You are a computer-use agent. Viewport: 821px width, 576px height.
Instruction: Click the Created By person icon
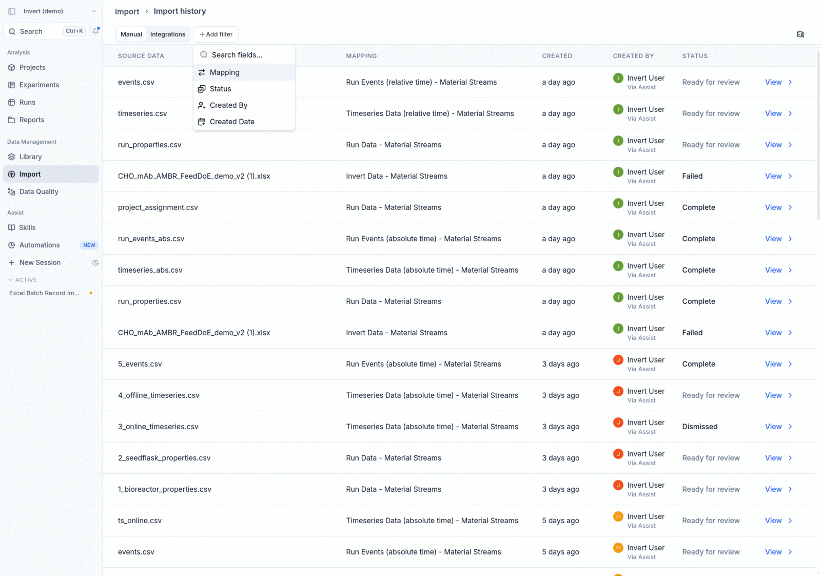[x=202, y=105]
